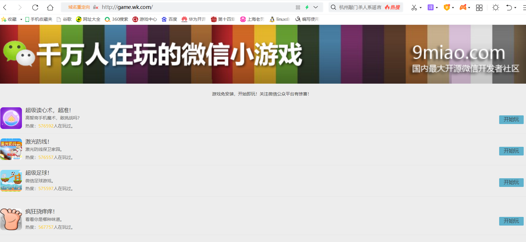
Task: Open the 第十四章 rose bookmark
Action: [223, 19]
